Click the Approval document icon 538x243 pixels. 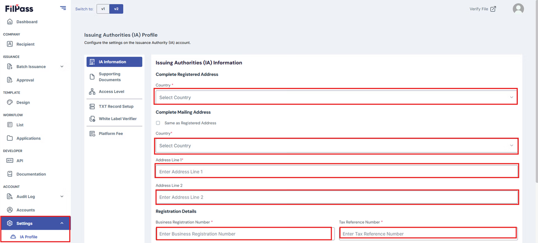10,80
